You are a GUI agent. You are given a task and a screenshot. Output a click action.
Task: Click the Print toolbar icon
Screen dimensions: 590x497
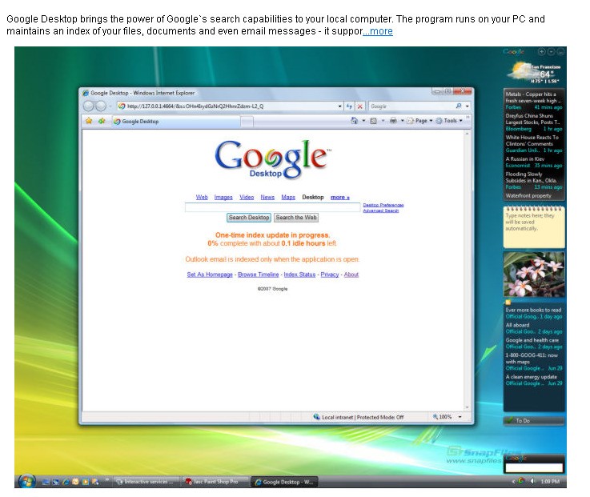click(x=393, y=121)
